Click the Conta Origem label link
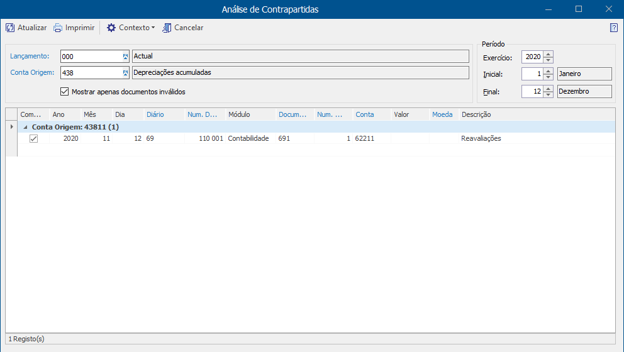 (32, 72)
